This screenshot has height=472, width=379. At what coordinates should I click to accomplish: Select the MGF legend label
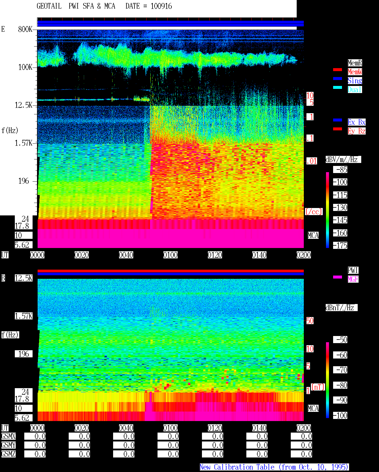[x=353, y=279]
